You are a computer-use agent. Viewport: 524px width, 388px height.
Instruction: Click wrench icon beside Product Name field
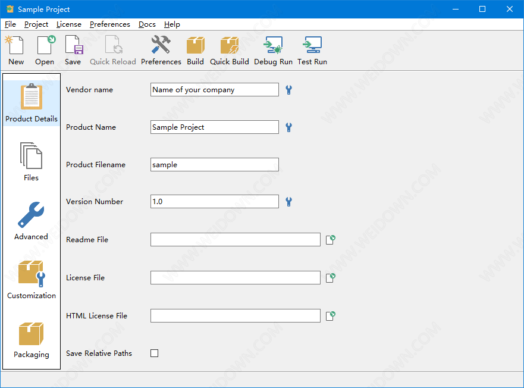point(288,127)
